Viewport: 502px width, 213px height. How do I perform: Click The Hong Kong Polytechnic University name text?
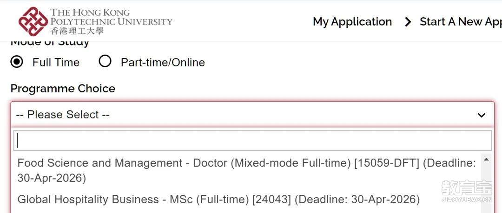111,17
